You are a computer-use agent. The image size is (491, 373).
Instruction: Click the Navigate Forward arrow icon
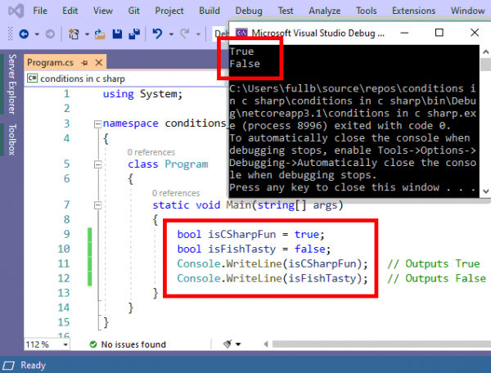click(x=48, y=34)
